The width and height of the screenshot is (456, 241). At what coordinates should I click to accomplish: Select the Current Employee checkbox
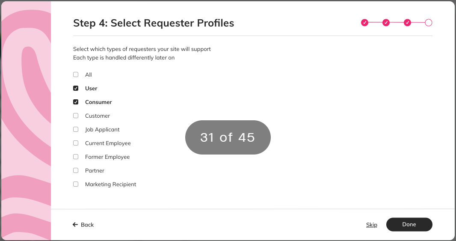(x=76, y=143)
